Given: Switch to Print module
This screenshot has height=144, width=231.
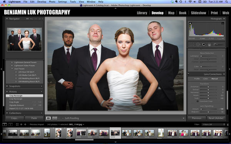Looking at the screenshot, I should [x=214, y=13].
